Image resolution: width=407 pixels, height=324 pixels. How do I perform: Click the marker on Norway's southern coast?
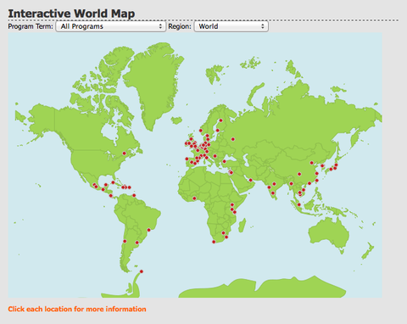201,131
